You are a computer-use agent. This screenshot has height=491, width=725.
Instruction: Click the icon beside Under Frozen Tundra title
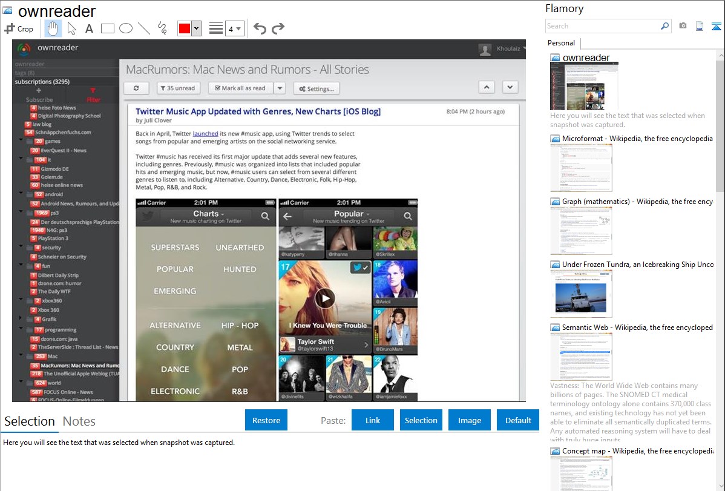555,264
